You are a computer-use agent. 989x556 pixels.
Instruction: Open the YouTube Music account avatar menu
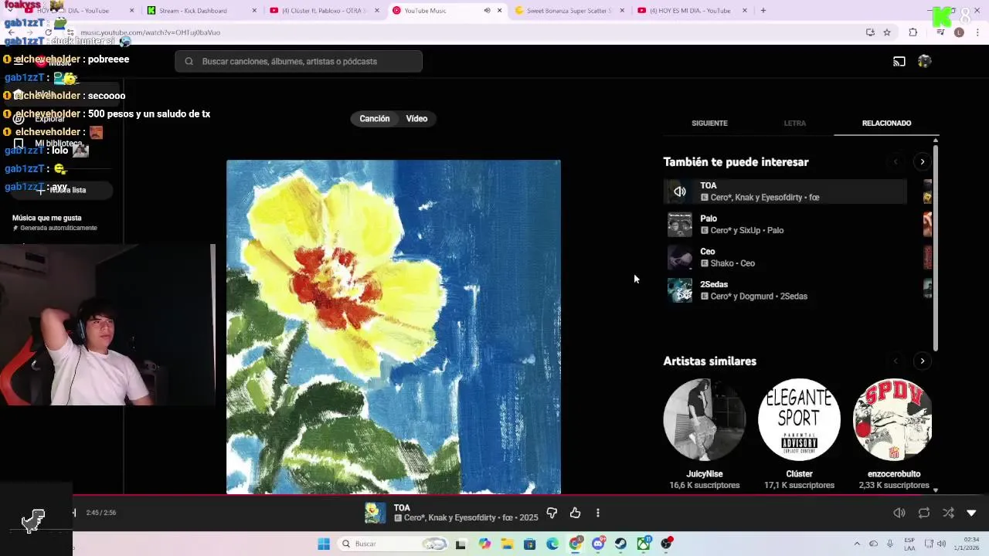point(924,61)
